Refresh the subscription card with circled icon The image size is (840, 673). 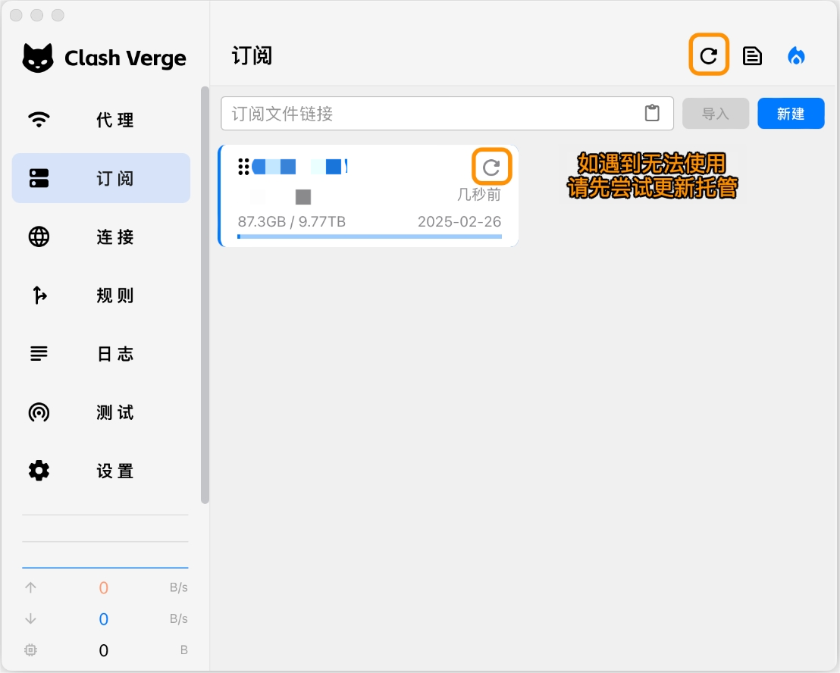tap(491, 167)
